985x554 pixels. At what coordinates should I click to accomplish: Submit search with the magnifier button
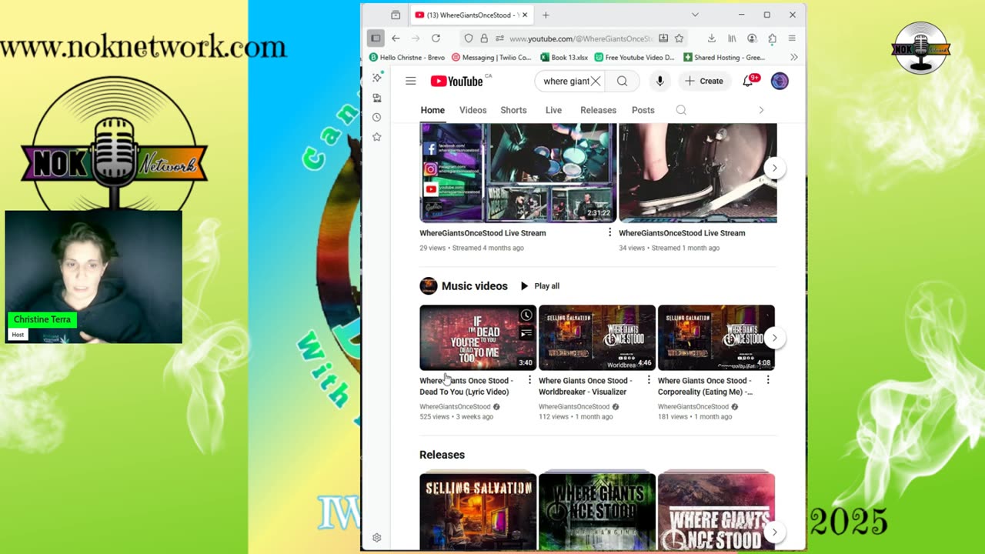coord(622,81)
